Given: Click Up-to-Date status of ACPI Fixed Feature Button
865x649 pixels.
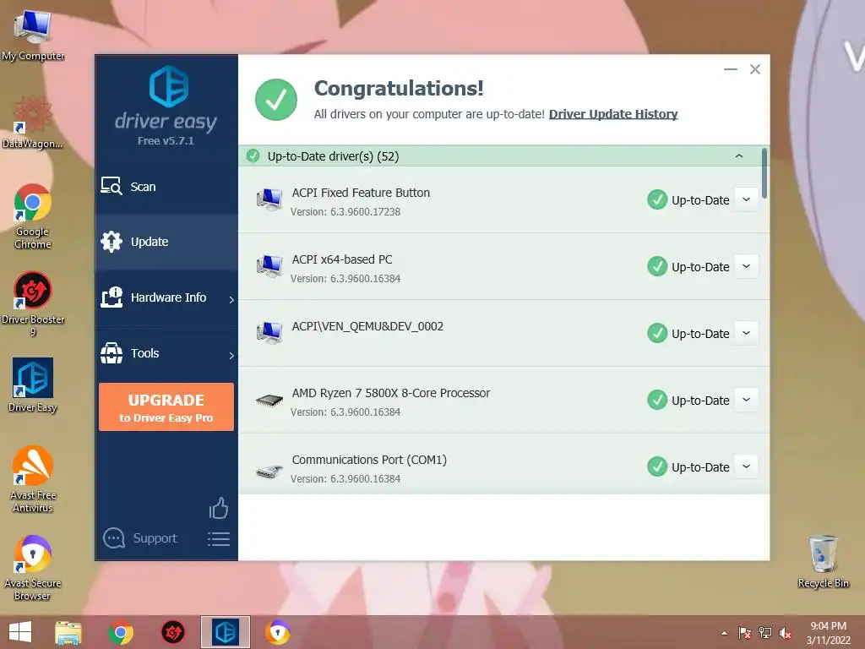Looking at the screenshot, I should click(x=688, y=199).
